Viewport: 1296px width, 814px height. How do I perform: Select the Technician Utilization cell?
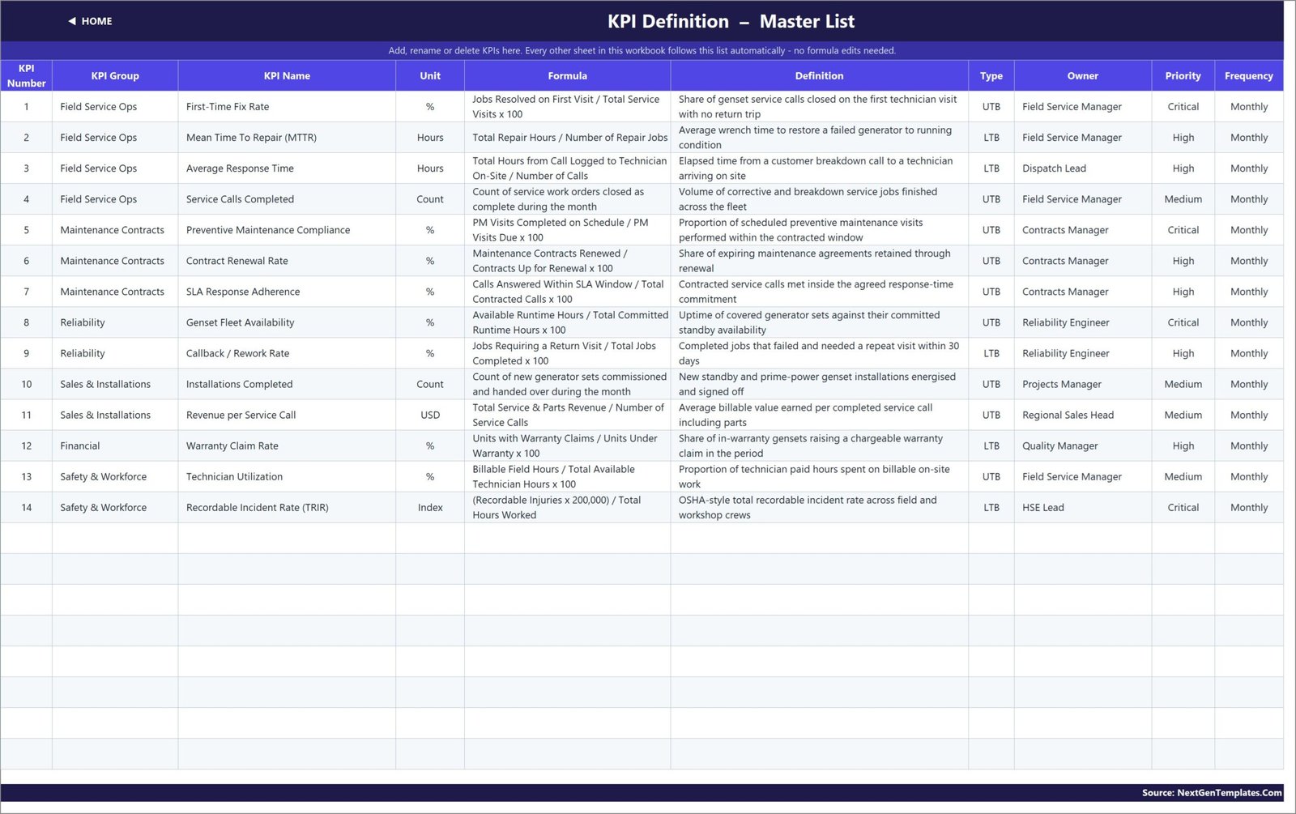(x=287, y=476)
